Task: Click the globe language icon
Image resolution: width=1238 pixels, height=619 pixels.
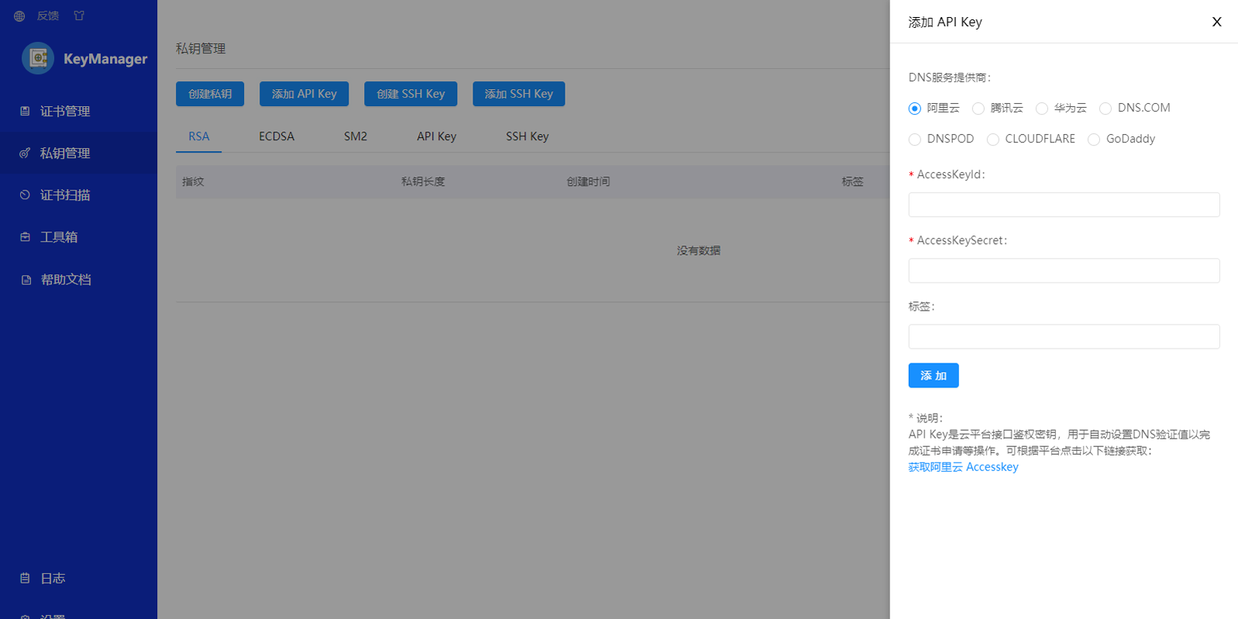Action: (x=19, y=16)
